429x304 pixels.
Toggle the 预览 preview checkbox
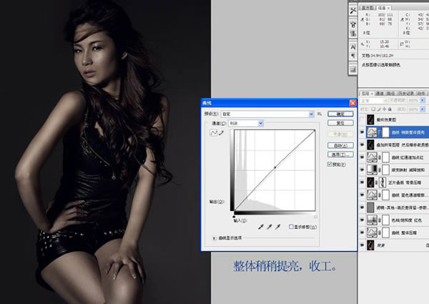[x=328, y=164]
